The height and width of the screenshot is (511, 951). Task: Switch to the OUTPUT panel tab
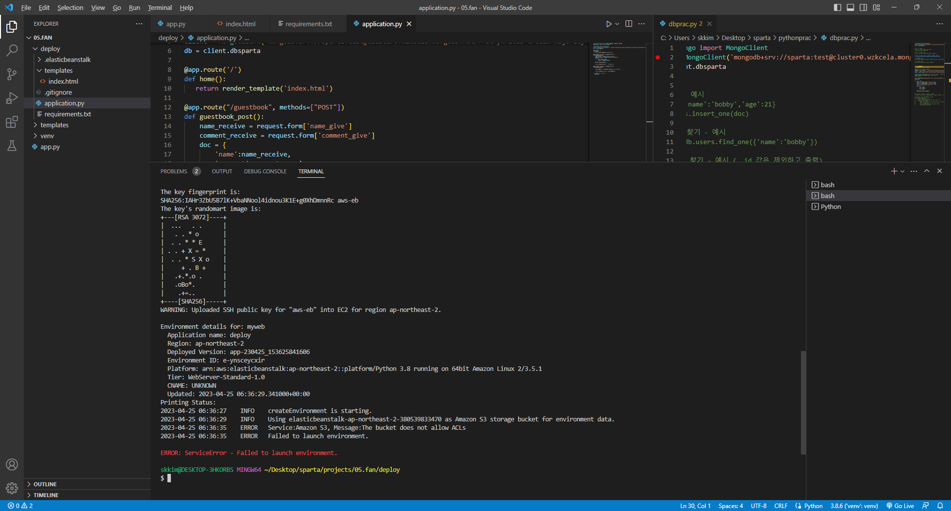(x=222, y=171)
